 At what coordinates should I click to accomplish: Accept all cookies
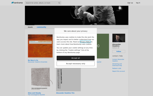(76, 58)
